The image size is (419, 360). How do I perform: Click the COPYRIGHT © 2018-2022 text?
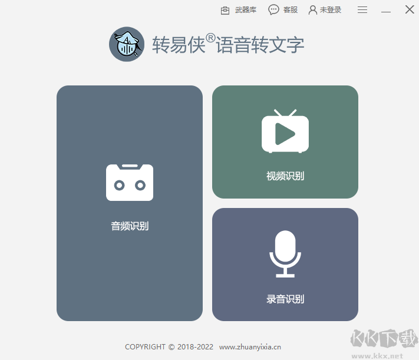(169, 347)
